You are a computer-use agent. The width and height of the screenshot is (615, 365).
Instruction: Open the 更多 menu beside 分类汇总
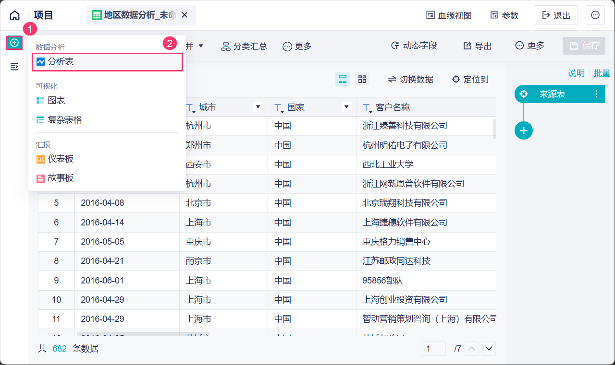[297, 46]
